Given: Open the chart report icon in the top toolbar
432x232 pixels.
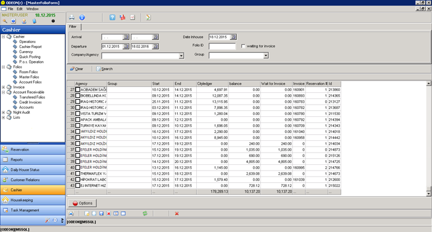Looking at the screenshot, I should 133,18.
